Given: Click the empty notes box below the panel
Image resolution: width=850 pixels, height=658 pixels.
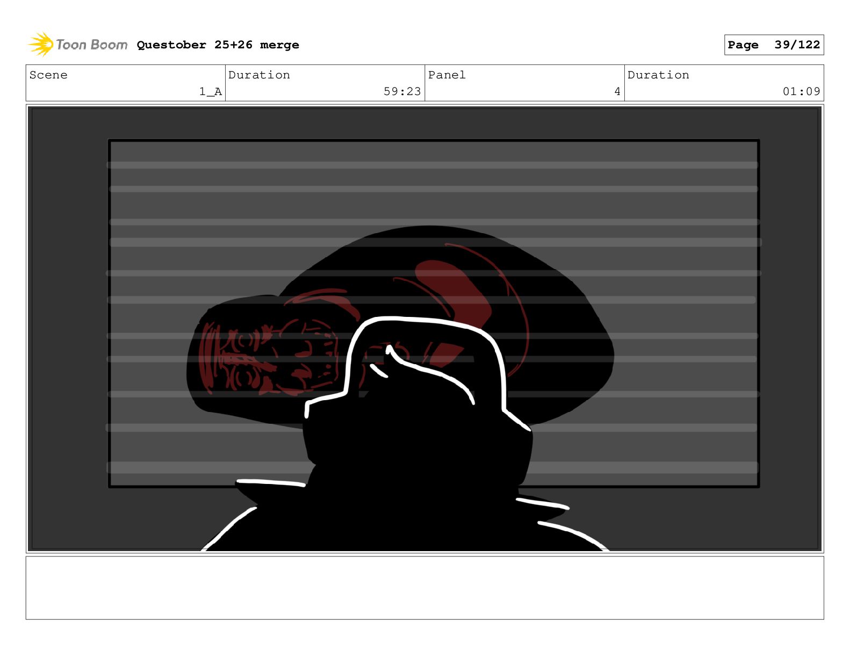Looking at the screenshot, I should (424, 588).
